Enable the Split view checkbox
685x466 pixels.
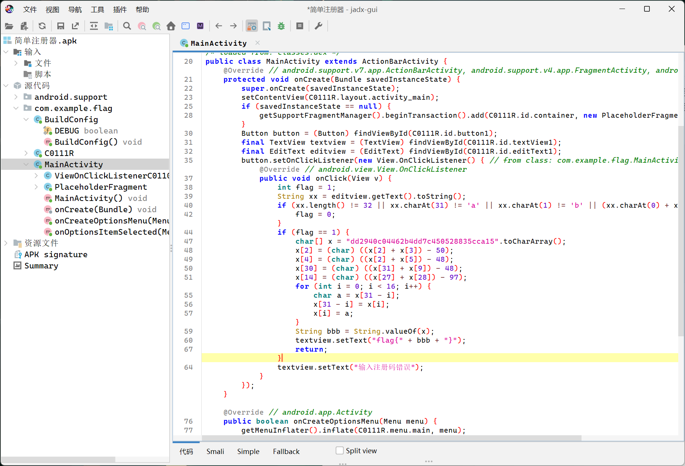point(340,451)
